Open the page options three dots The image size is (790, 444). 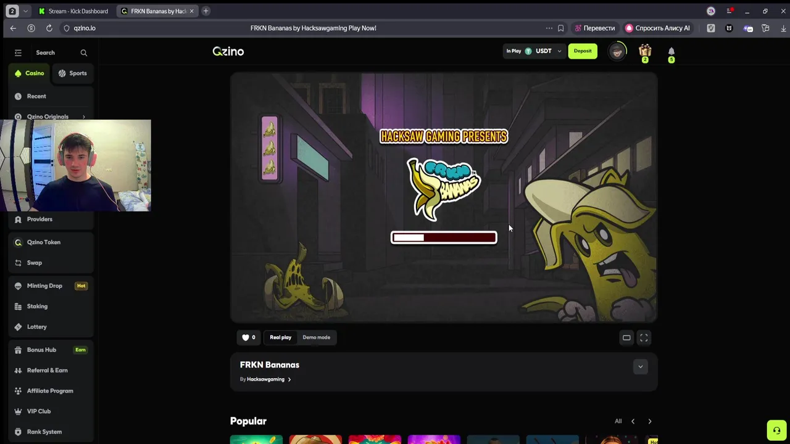coord(549,28)
